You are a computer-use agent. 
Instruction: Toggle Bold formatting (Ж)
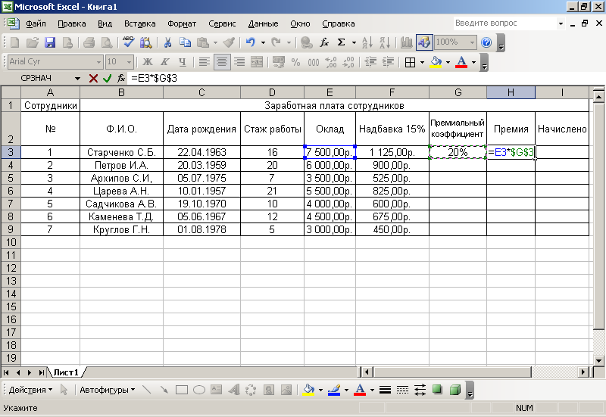point(147,62)
